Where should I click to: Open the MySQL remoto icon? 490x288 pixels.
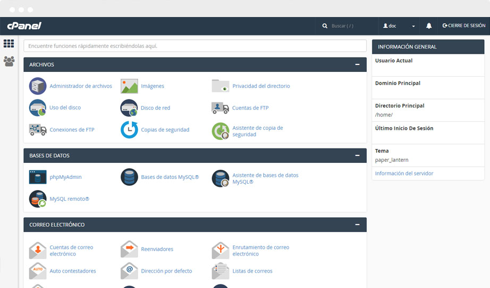[38, 199]
